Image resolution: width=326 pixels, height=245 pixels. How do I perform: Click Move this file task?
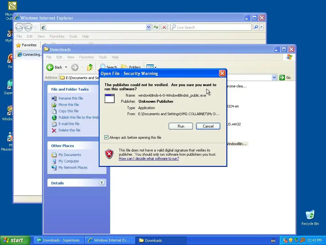pos(69,105)
